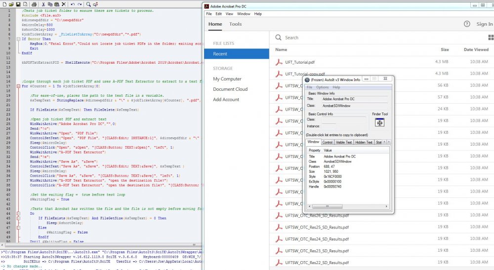Click the AutoIt Class field 'AcrobatSDIWindow'

pos(355,106)
